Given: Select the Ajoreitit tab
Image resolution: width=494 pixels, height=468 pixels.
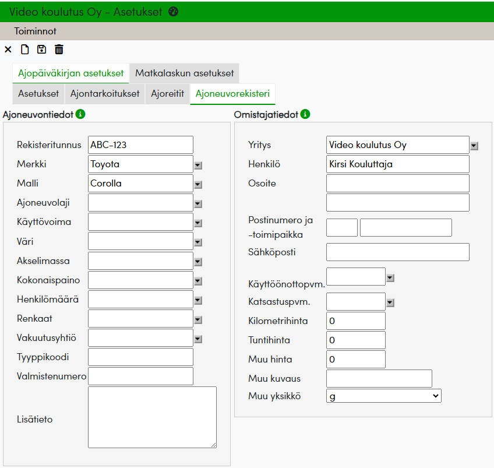Looking at the screenshot, I should click(x=167, y=93).
